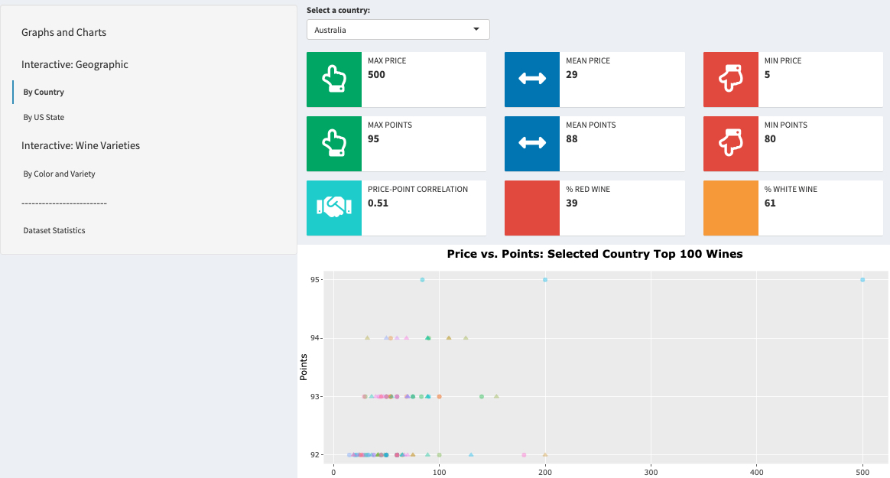Click the thumbs-down icon on MIN PRICE card
Image resolution: width=890 pixels, height=478 pixels.
click(x=730, y=80)
